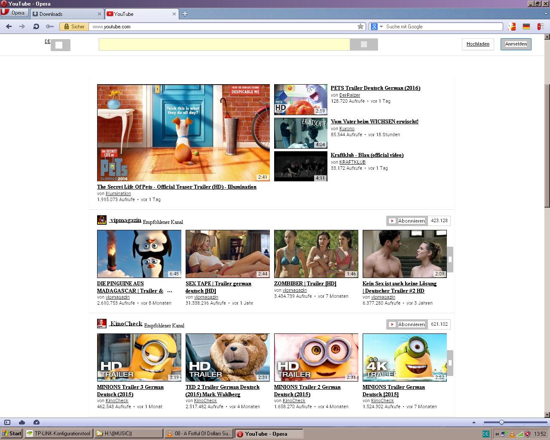Expand hidden system tray icons

tap(497, 434)
